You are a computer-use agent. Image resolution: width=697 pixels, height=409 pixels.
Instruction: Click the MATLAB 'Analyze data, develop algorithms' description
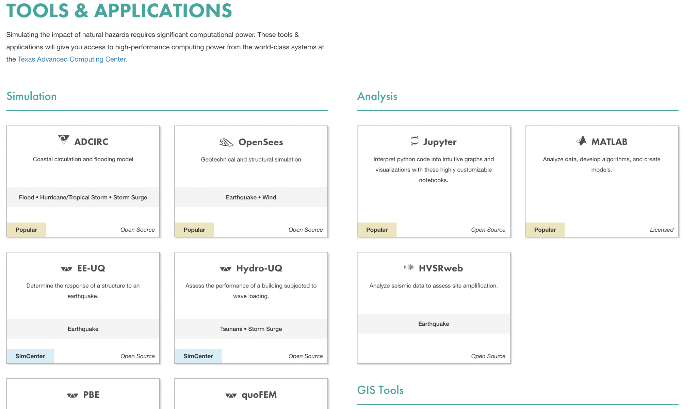pos(602,164)
